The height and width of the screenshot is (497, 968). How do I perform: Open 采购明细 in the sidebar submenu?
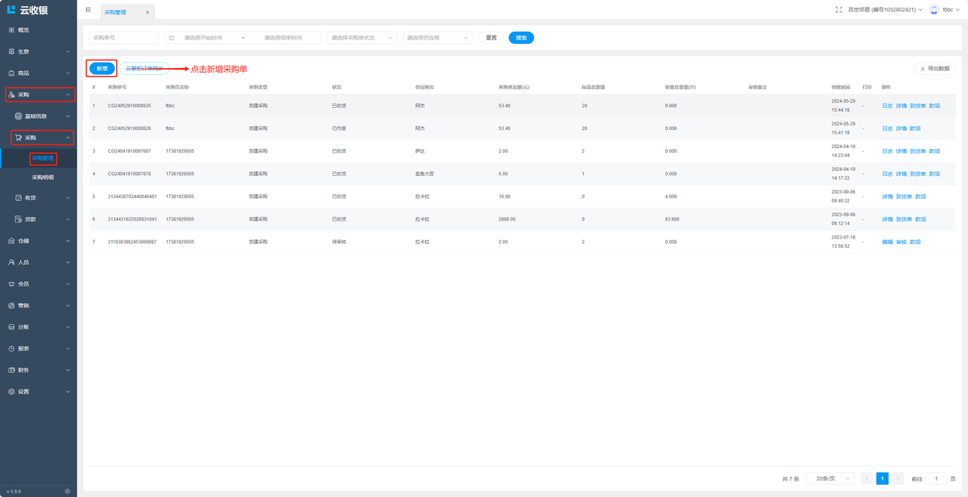[x=42, y=177]
